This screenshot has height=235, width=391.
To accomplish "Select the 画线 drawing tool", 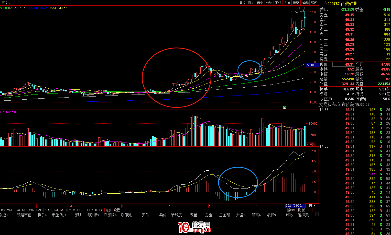I will 278,3.
